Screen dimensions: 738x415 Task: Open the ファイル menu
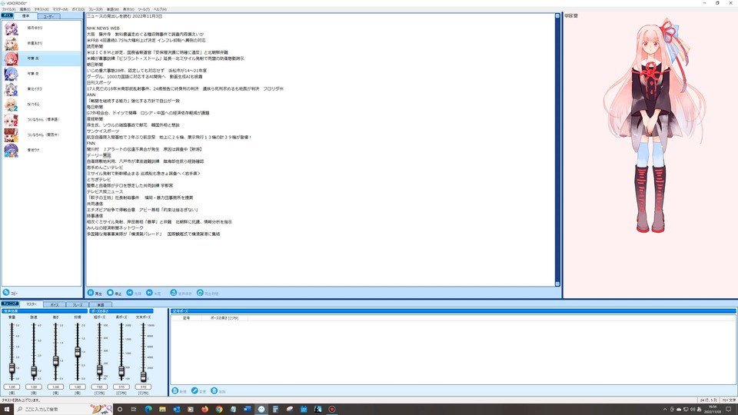tap(8, 9)
